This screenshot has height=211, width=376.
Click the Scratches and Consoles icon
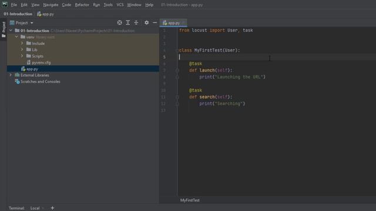point(17,81)
